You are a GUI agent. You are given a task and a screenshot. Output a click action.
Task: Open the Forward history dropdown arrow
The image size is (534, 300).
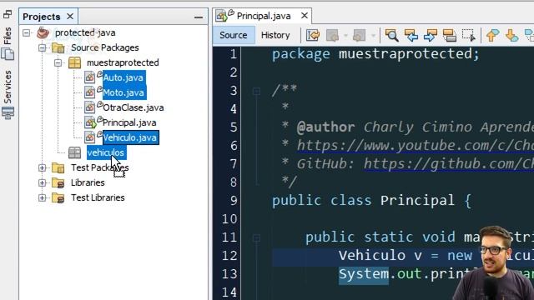[x=373, y=35]
